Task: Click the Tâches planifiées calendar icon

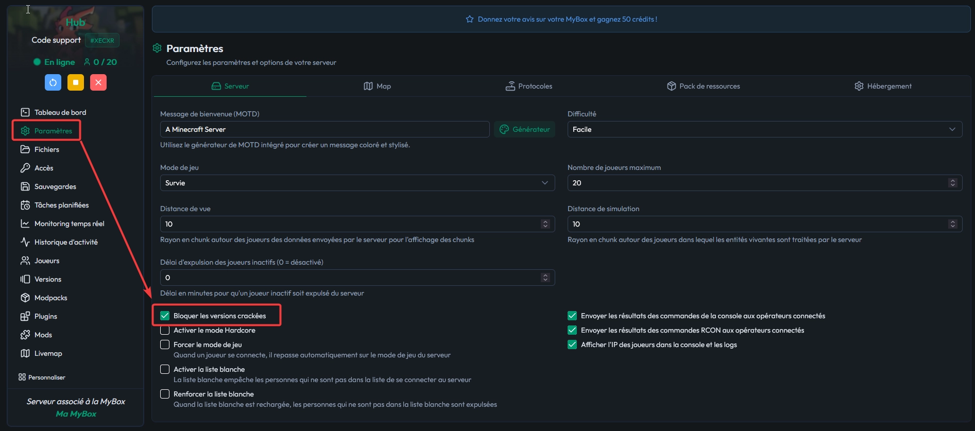Action: pyautogui.click(x=25, y=205)
